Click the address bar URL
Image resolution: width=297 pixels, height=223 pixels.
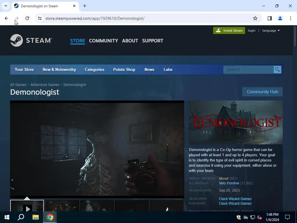coord(95,18)
